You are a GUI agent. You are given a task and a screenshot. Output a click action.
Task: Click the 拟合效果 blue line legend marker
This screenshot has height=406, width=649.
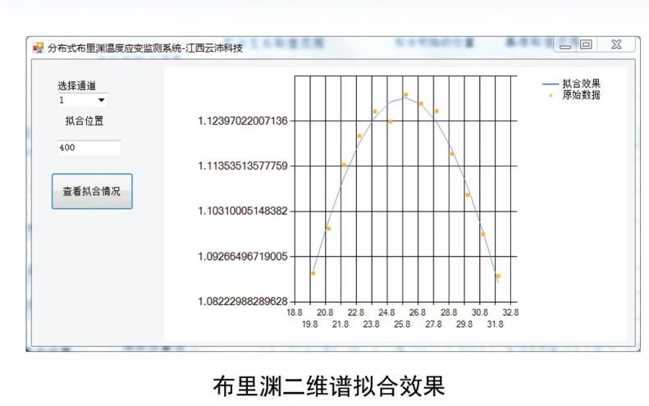pos(550,84)
